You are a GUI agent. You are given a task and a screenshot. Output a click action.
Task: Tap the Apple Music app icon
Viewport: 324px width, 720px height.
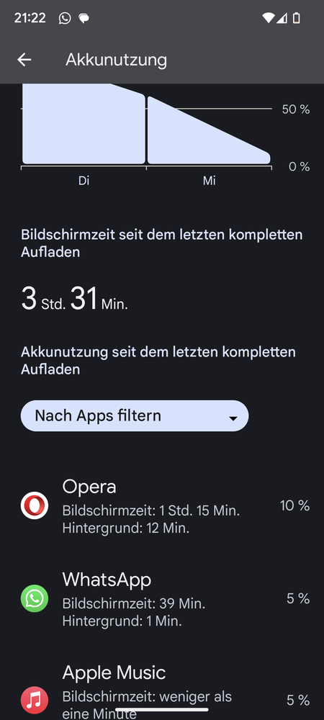pyautogui.click(x=35, y=700)
